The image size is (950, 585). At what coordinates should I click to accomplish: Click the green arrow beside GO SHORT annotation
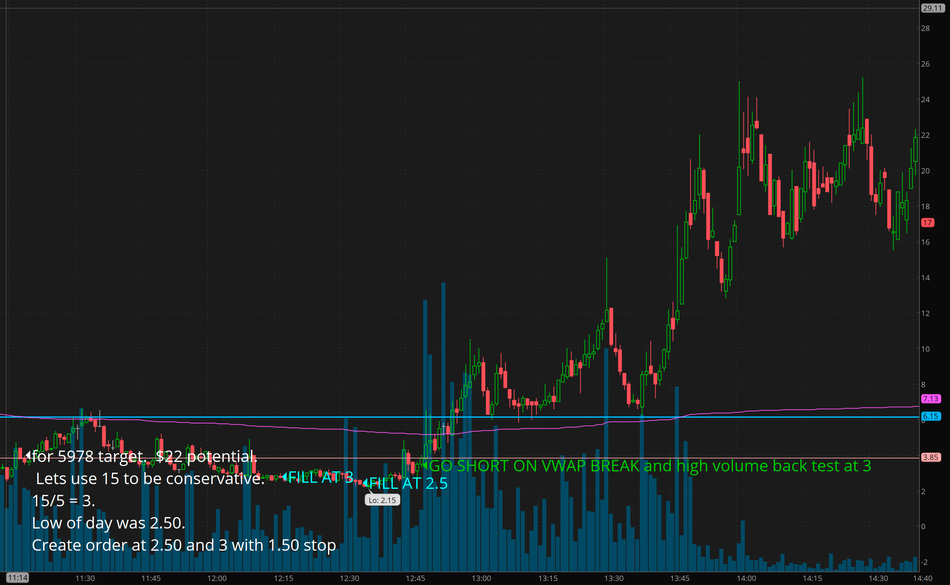coord(425,465)
